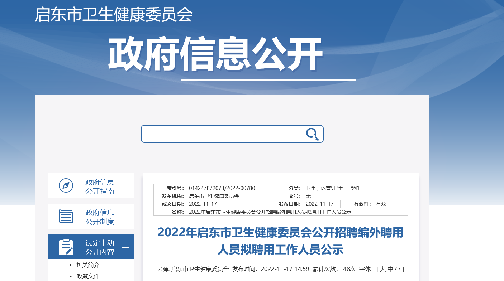Select the 法定主动公开内容 menu label

point(100,247)
